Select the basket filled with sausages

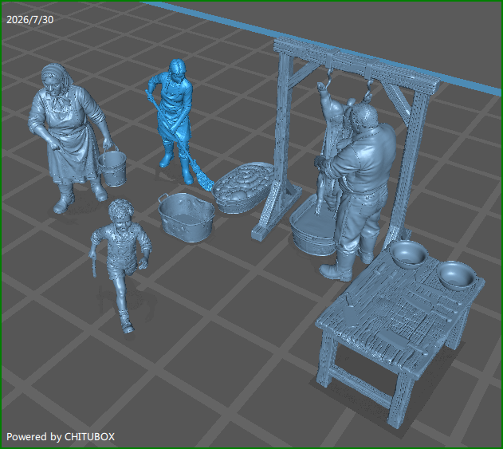[x=244, y=187]
